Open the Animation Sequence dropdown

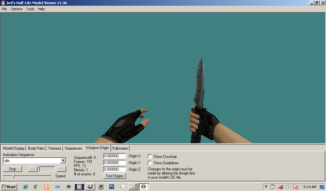tap(63, 160)
